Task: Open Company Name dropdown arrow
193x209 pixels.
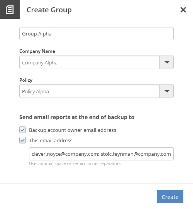Action: coord(167,62)
